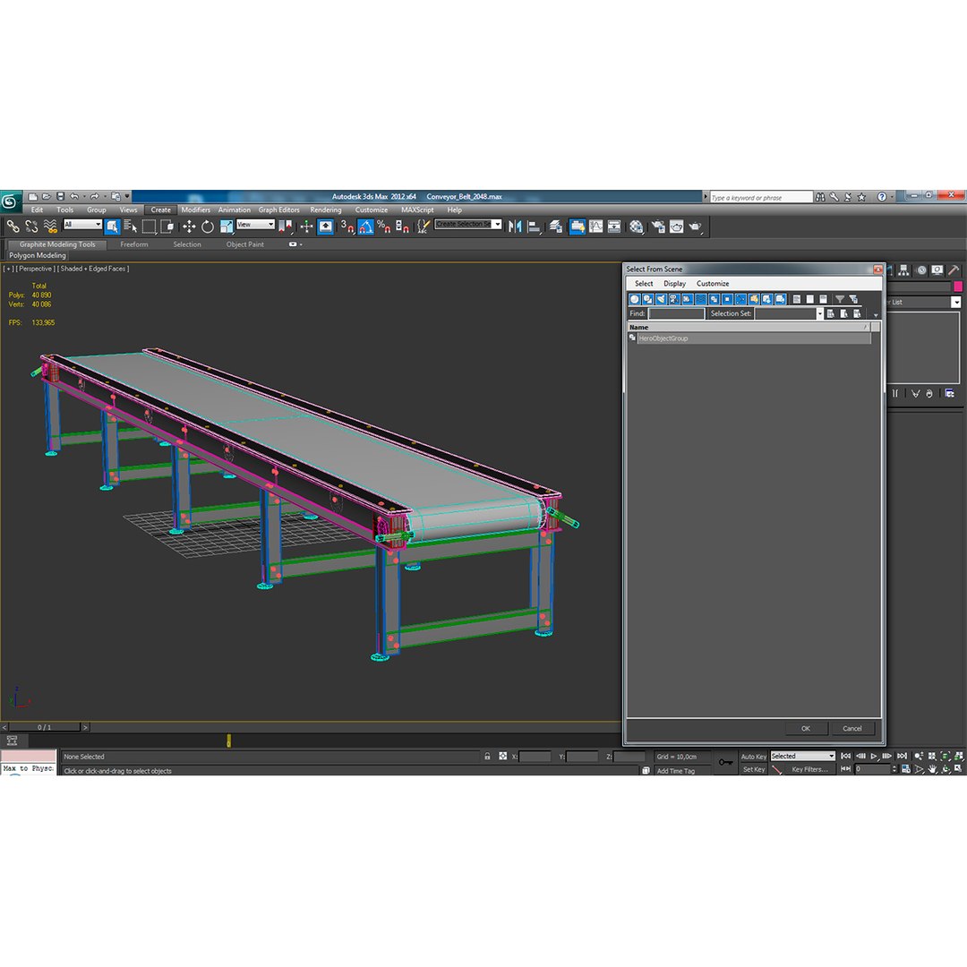967x967 pixels.
Task: Open the Modifiers menu
Action: (x=195, y=210)
